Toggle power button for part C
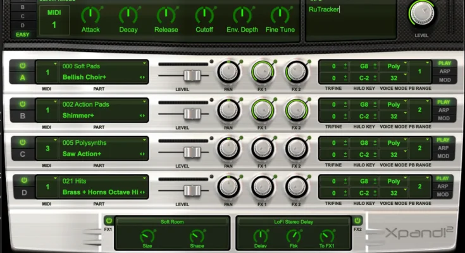This screenshot has width=465, height=253. 22,142
